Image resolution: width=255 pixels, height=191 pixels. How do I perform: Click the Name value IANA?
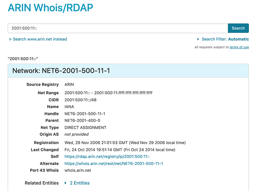(x=69, y=107)
